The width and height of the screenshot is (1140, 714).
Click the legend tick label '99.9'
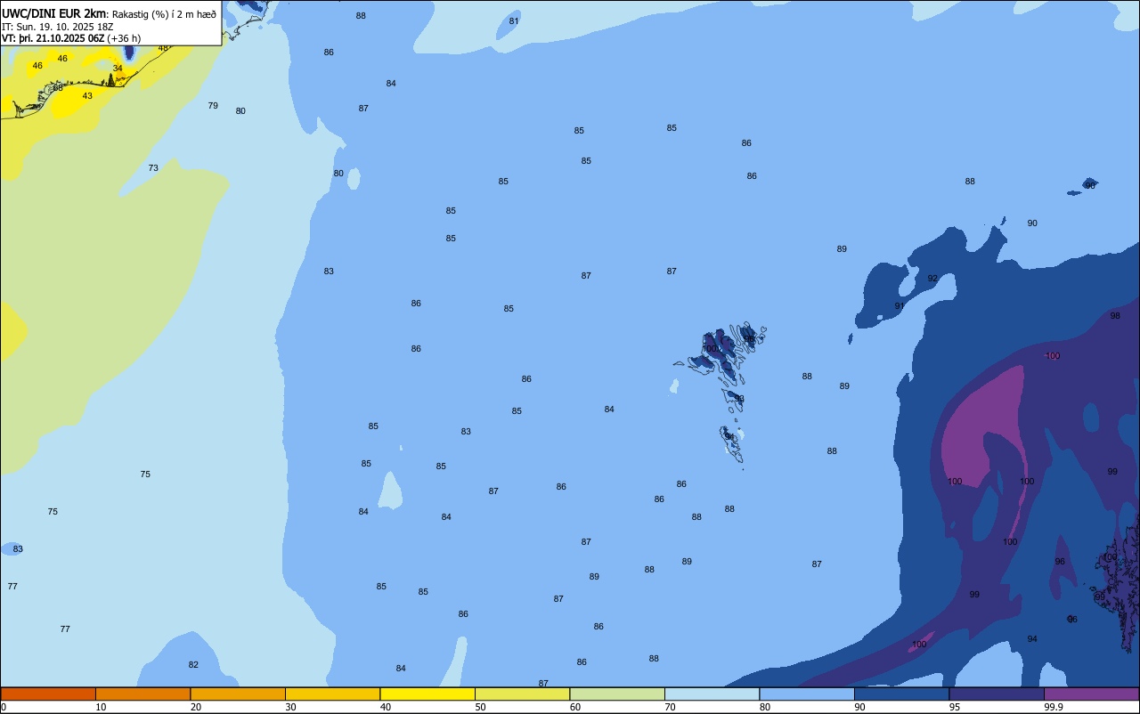[1054, 707]
